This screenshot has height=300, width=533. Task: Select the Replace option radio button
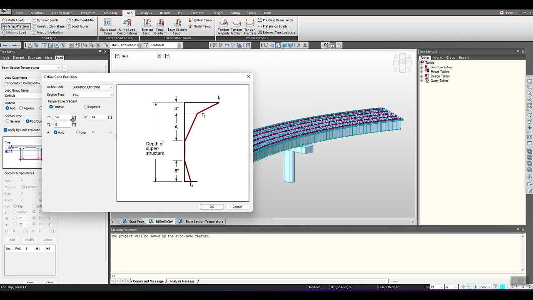(x=21, y=108)
